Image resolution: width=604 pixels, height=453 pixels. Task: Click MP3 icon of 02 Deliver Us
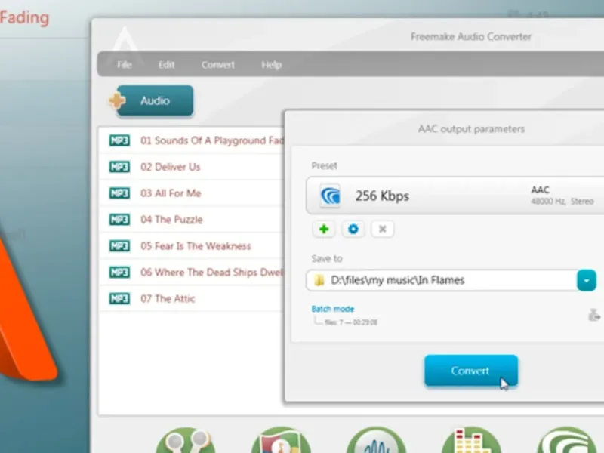point(119,167)
